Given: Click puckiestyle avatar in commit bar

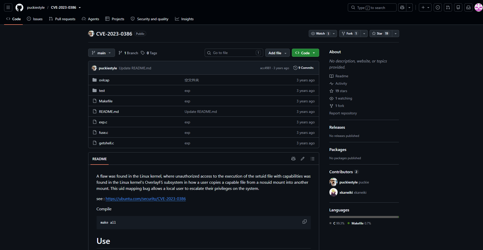Looking at the screenshot, I should [x=94, y=68].
